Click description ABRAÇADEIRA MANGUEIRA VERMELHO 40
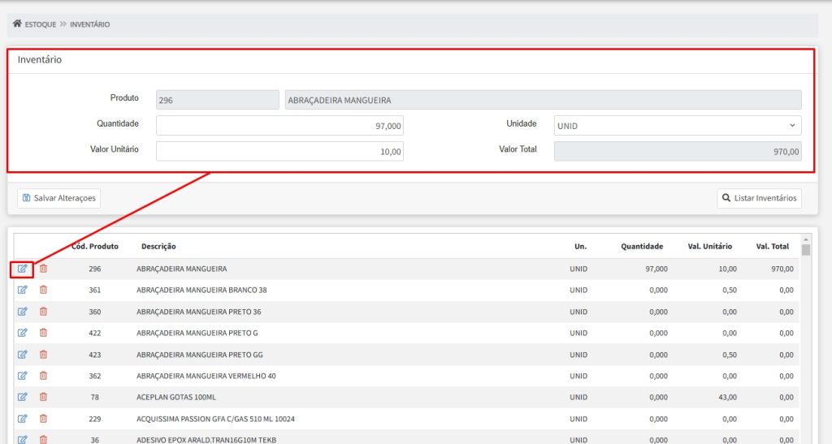This screenshot has height=444, width=832. (x=206, y=376)
